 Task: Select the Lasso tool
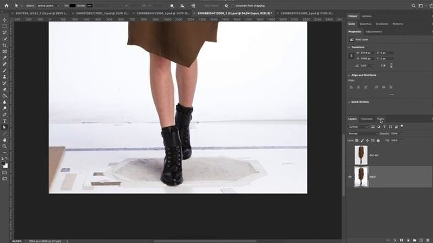click(5, 32)
